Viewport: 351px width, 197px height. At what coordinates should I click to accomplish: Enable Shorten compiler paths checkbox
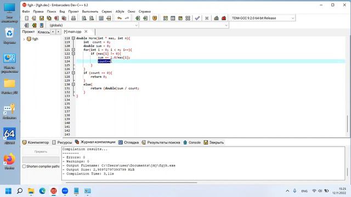[x=24, y=166]
